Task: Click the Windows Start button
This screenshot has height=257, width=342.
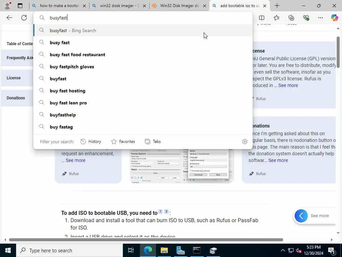Action: pos(8,250)
